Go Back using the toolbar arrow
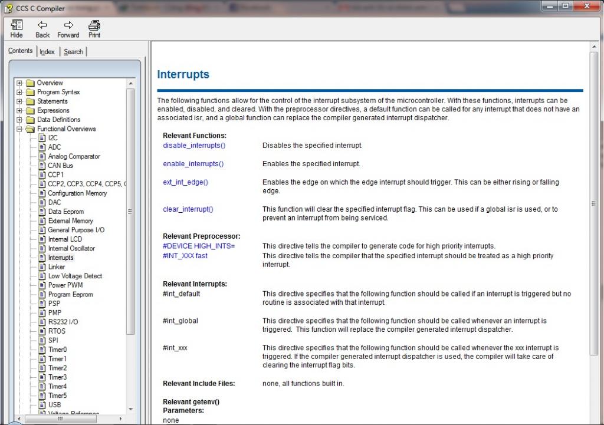The image size is (604, 425). [42, 25]
